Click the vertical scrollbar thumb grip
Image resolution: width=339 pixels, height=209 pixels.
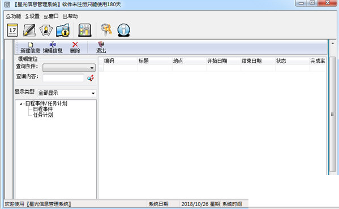coord(333,114)
